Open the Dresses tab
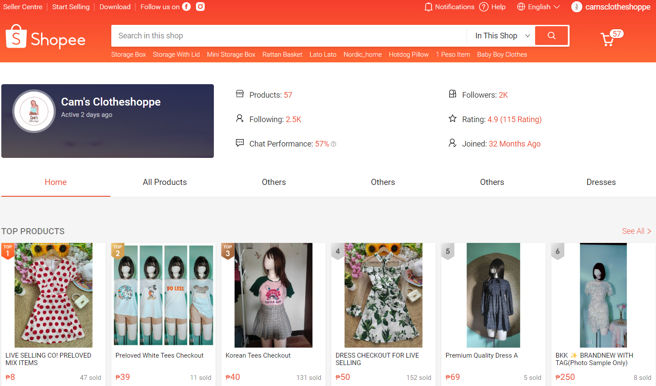The height and width of the screenshot is (386, 656). pyautogui.click(x=601, y=182)
